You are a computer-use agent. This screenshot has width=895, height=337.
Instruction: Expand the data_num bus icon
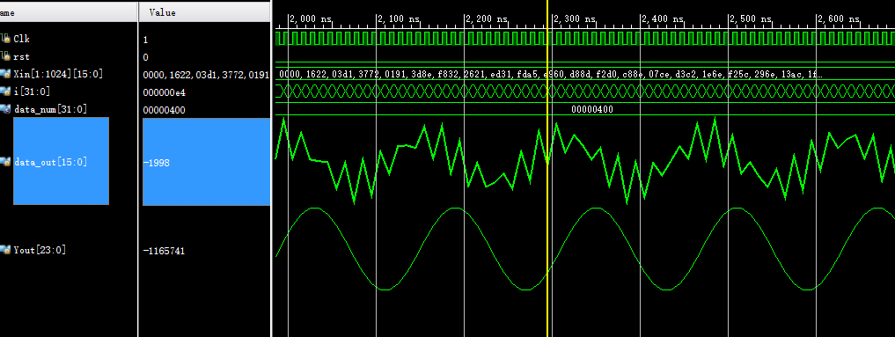pyautogui.click(x=5, y=109)
